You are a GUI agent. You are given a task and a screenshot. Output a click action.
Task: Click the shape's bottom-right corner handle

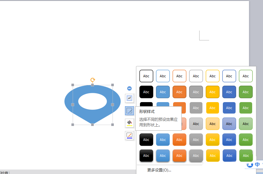pos(113,125)
